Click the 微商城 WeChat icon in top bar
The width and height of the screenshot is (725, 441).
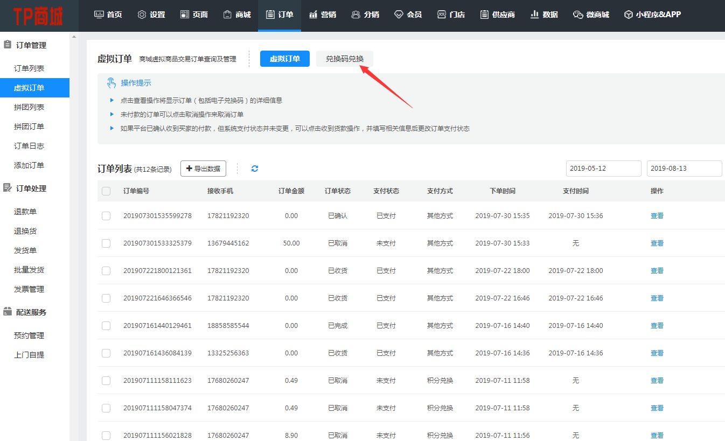coord(578,15)
